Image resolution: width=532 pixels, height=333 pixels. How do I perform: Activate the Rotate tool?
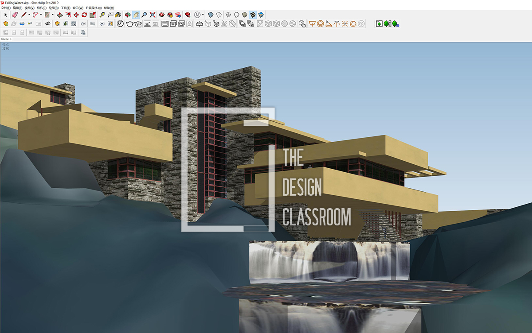pyautogui.click(x=84, y=15)
